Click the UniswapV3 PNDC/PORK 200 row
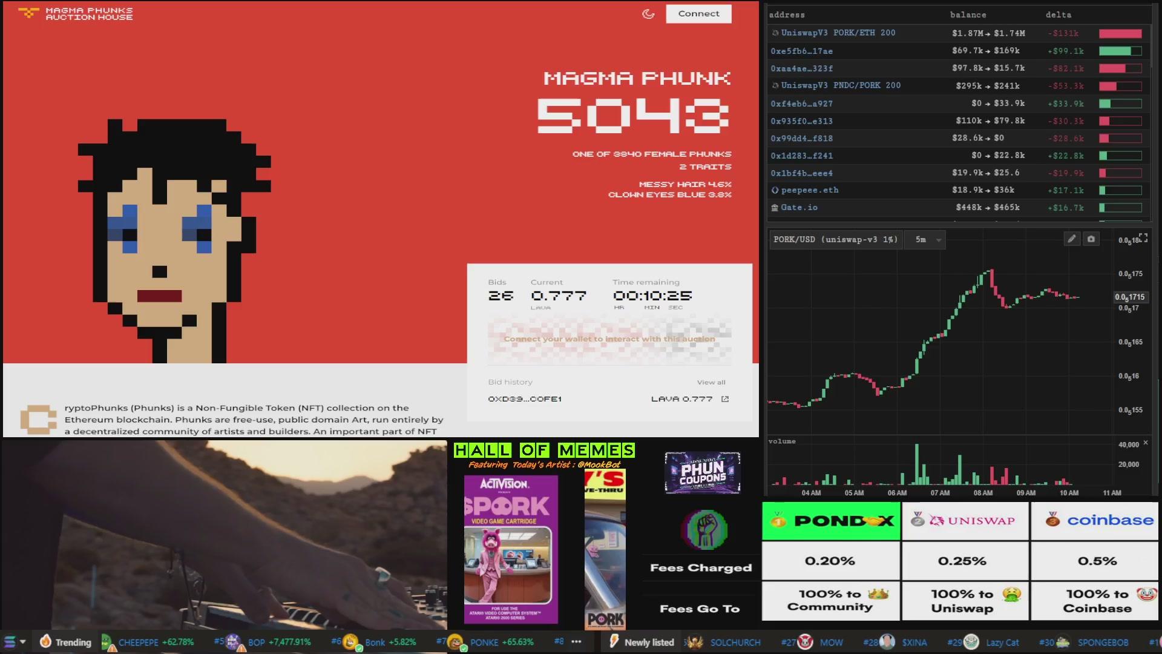Viewport: 1162px width, 654px height. click(x=958, y=85)
